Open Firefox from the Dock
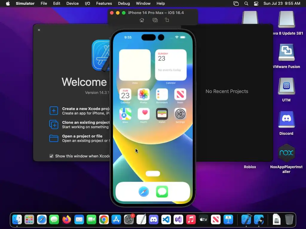 (67, 220)
